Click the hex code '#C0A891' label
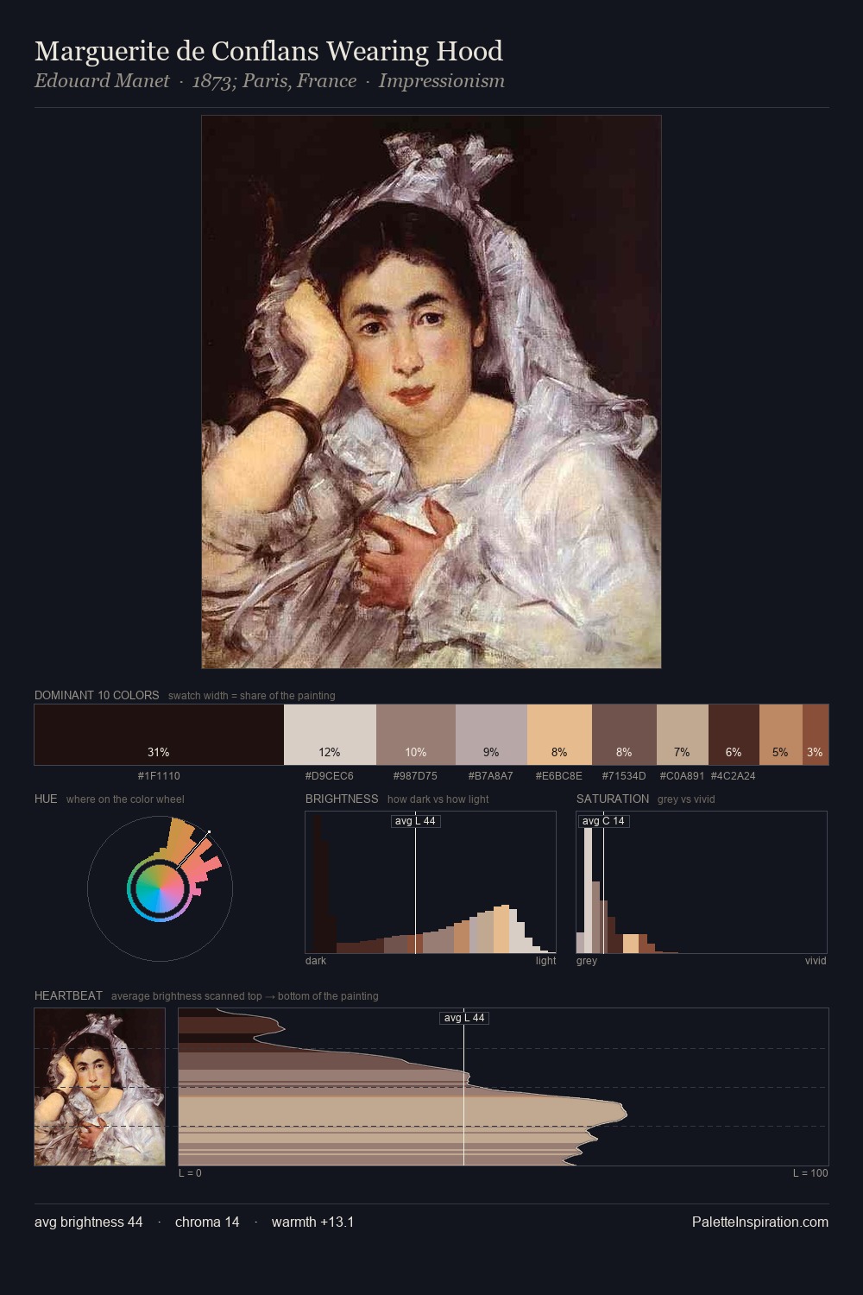 682,776
